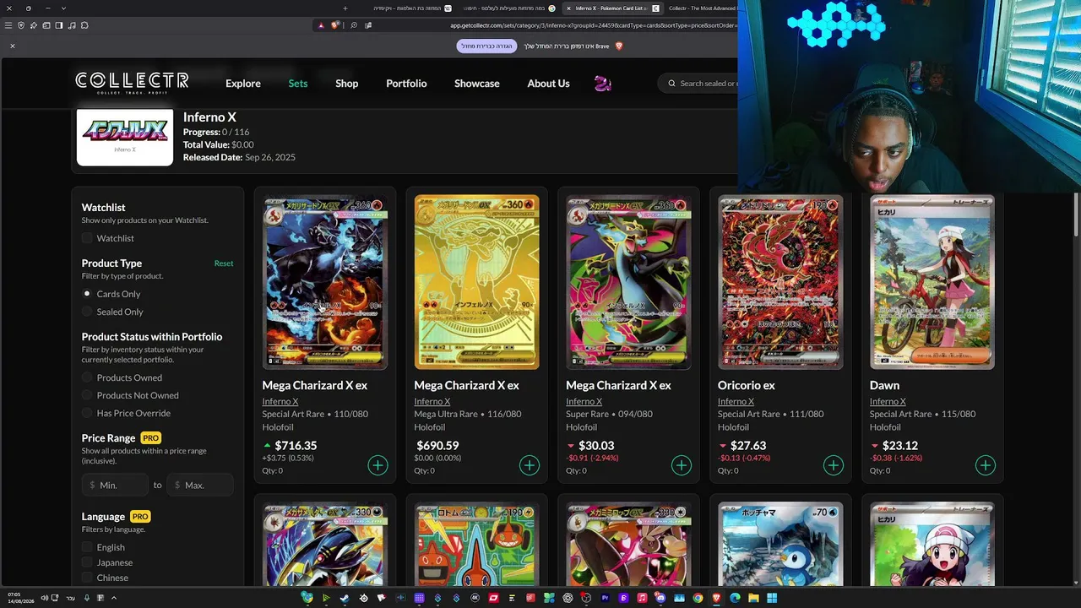Screen dimensions: 1081x608
Task: Click the Inferno X set logo image
Action: pyautogui.click(x=125, y=137)
